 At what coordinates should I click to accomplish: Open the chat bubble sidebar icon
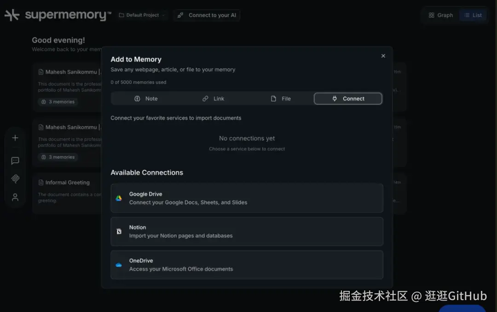(15, 161)
